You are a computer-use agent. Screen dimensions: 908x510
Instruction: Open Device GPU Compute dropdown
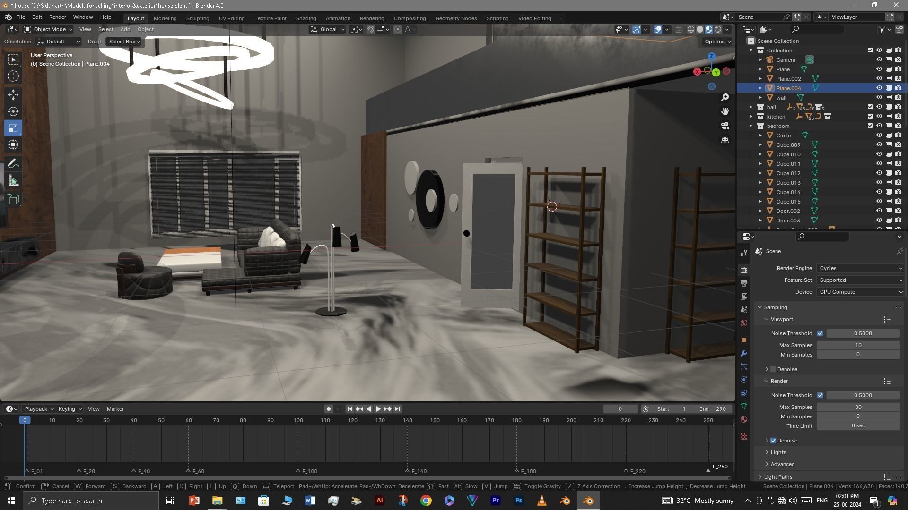(860, 292)
